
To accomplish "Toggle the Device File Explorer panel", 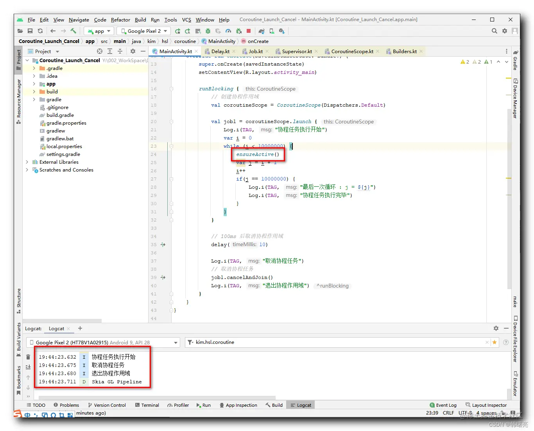I will (x=515, y=339).
